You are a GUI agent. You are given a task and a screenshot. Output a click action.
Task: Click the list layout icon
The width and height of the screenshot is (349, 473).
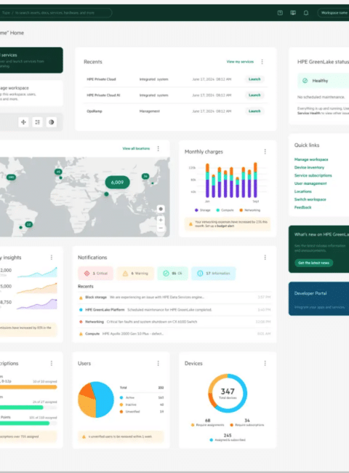click(37, 122)
